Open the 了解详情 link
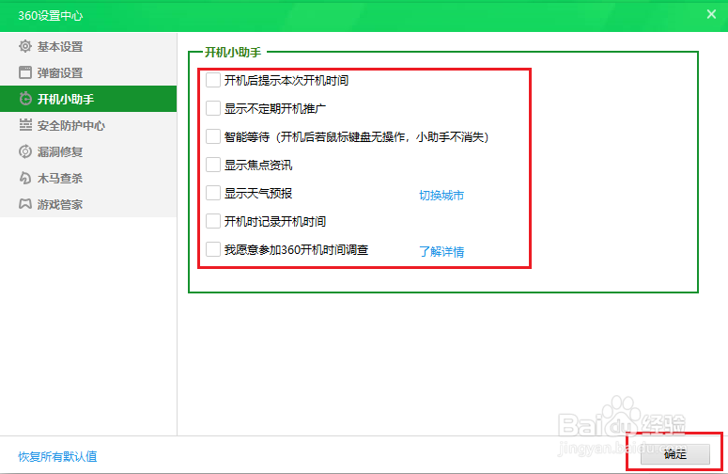The width and height of the screenshot is (728, 474). (441, 251)
